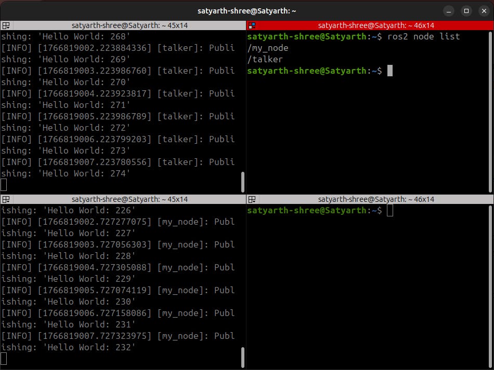This screenshot has width=494, height=370.
Task: Click timestamp 1766819004.223923817 in the talker pane
Action: click(x=95, y=94)
